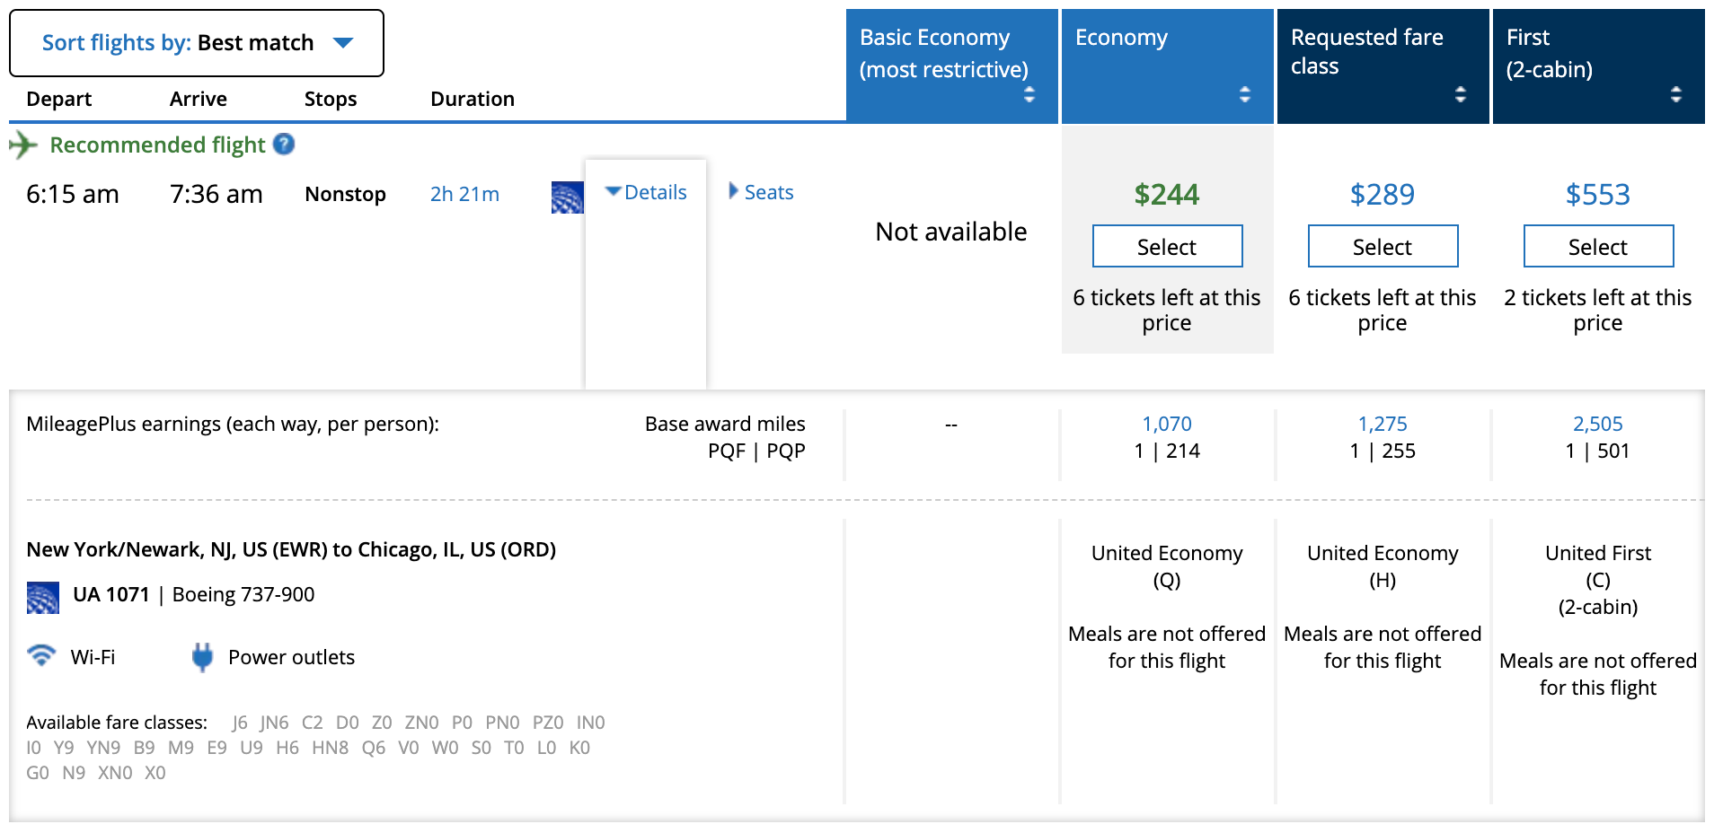
Task: Click the power outlets plug icon
Action: click(202, 657)
